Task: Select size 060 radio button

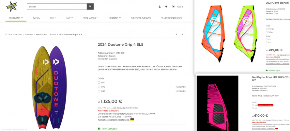Action: pos(99,83)
